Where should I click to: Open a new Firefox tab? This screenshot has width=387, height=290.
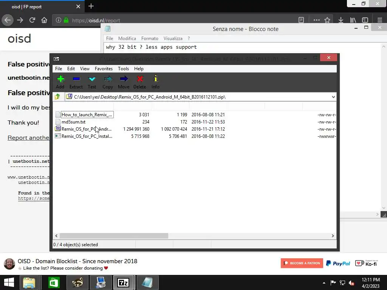[91, 6]
